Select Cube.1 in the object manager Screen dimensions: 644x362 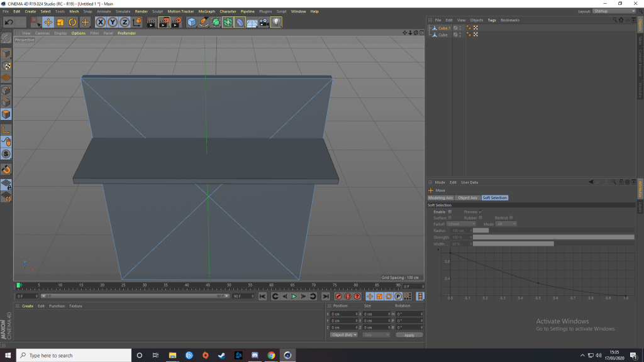click(444, 28)
